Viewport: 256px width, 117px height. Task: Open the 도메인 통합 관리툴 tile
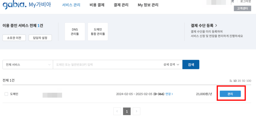pyautogui.click(x=98, y=32)
